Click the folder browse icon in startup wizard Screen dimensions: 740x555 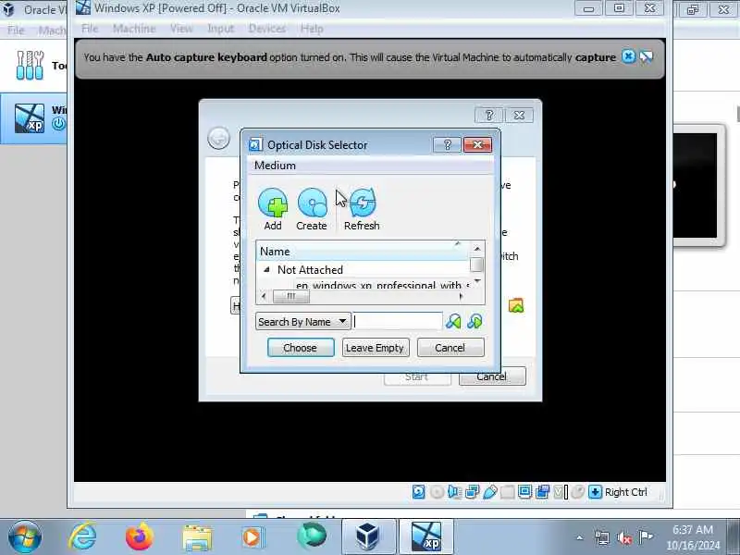516,305
